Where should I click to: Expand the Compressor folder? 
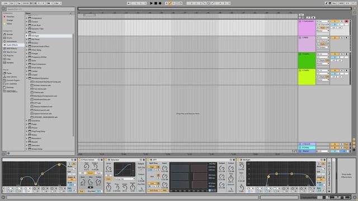26,18
